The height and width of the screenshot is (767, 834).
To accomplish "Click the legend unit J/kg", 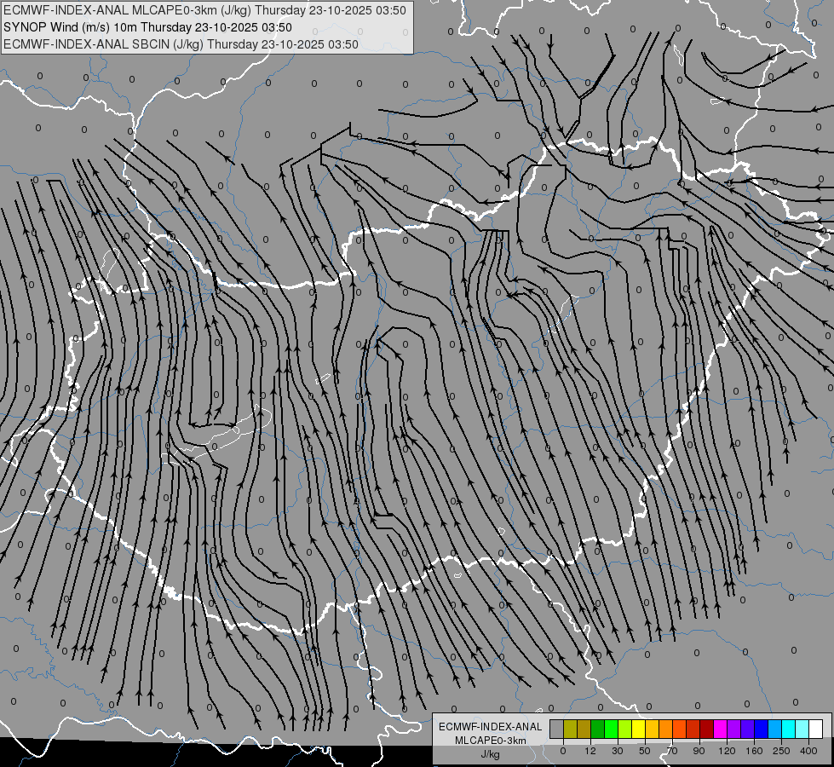I will 491,755.
